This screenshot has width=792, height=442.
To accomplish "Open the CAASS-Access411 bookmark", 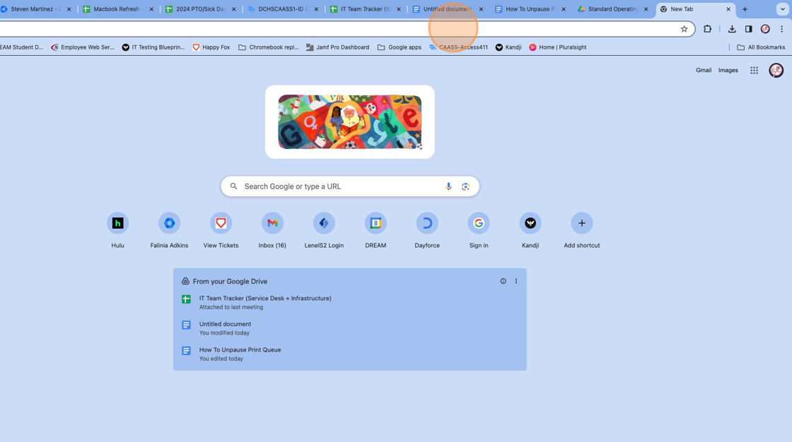I will 459,47.
